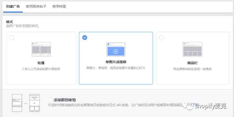Toggle the checked 单图片或视频 radio button
Screen dimensions: 234x117
click(x=84, y=38)
